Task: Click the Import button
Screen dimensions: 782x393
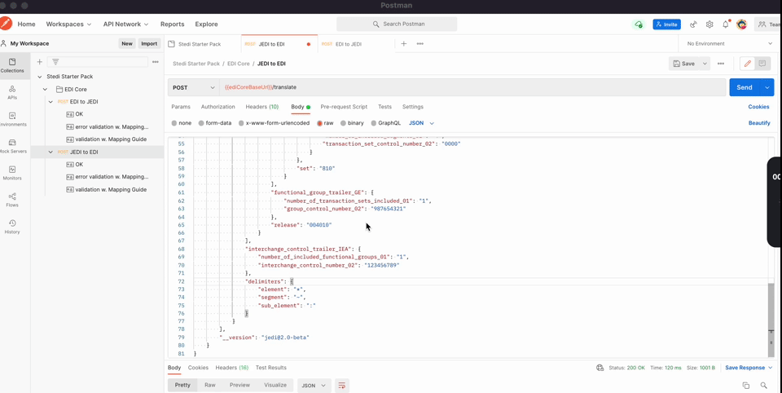Action: click(x=149, y=43)
